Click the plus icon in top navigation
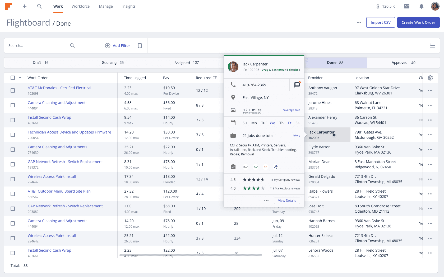This screenshot has width=444, height=277. click(25, 6)
